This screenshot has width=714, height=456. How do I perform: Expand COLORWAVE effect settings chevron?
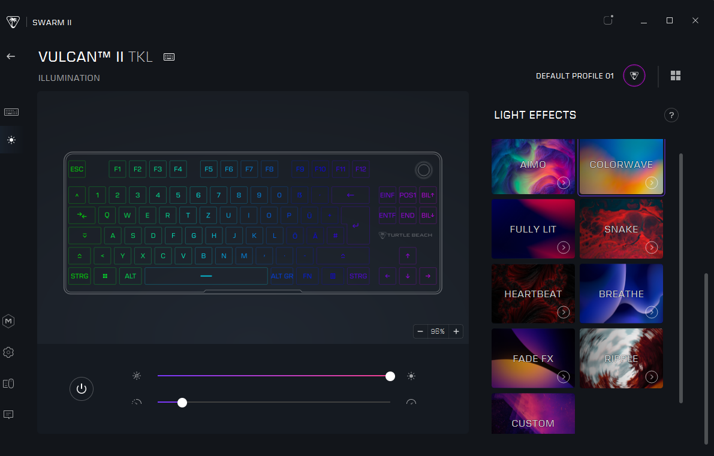click(x=652, y=183)
